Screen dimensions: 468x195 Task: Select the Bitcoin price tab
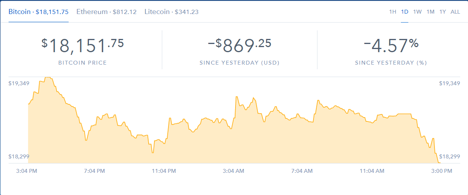point(39,12)
